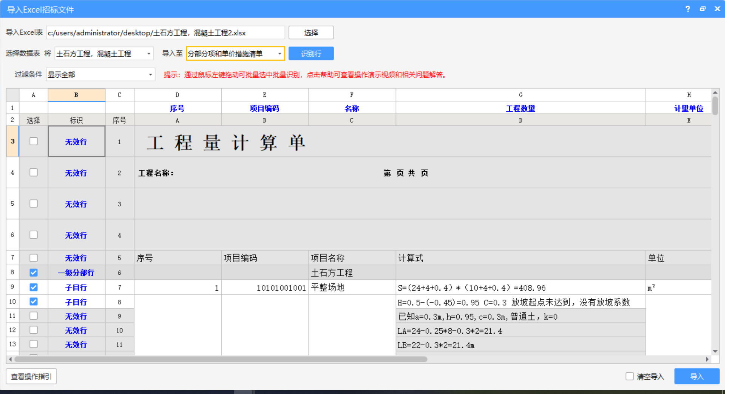Uncheck the checkbox for 平整场地 row
Screen dimensions: 729x394
(34, 287)
